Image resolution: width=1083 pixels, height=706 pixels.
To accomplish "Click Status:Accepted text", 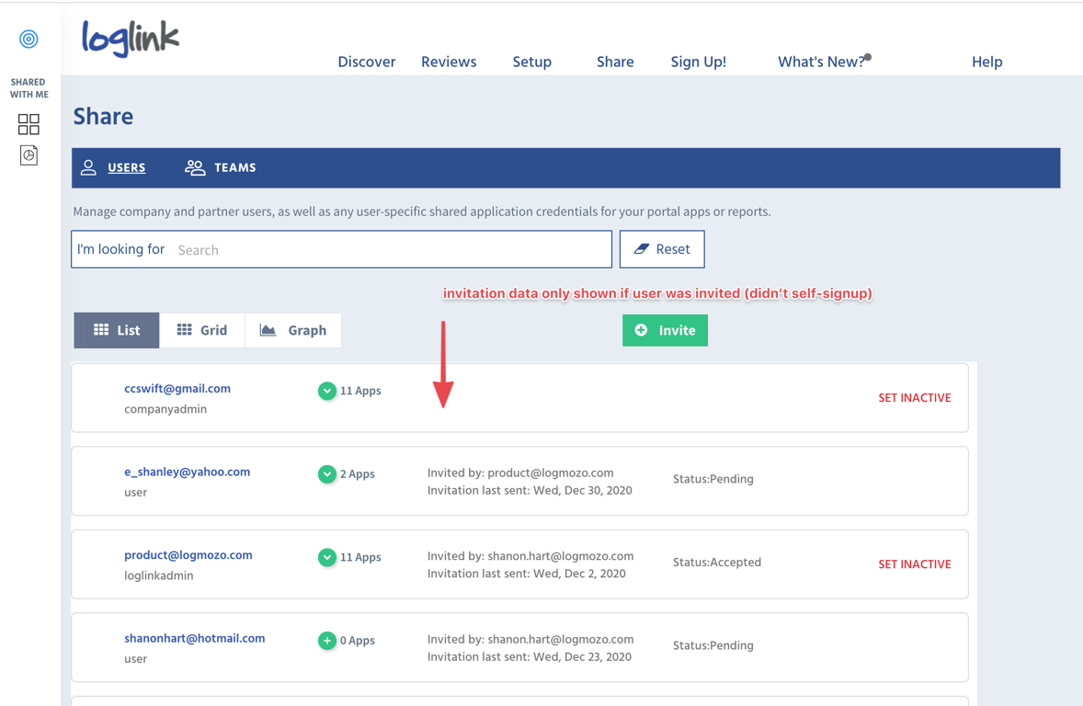I will point(717,563).
